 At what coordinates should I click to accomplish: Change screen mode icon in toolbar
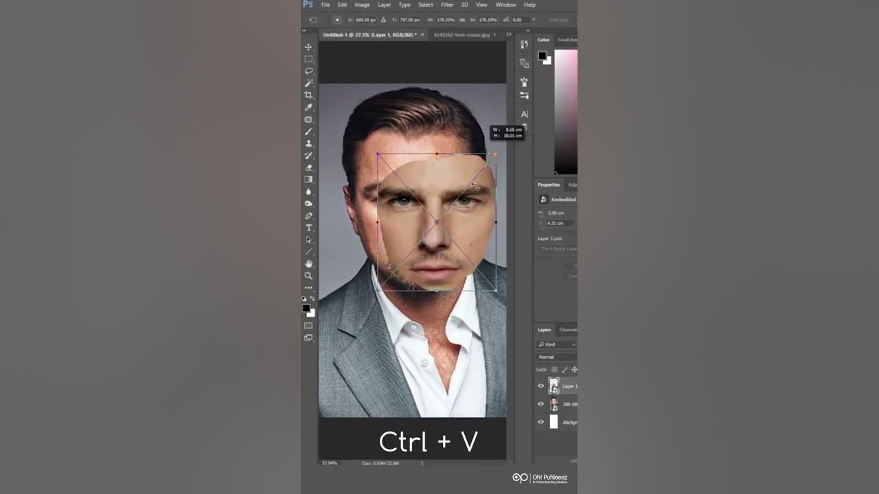[x=308, y=338]
